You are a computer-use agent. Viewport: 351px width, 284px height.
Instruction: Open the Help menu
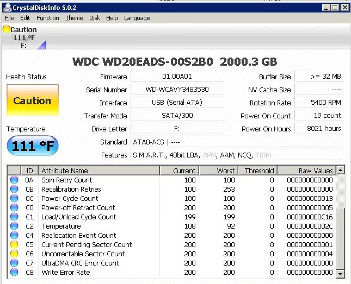click(x=112, y=18)
